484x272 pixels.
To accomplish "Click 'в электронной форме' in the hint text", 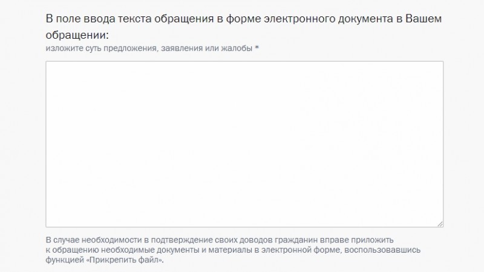I will coord(297,250).
